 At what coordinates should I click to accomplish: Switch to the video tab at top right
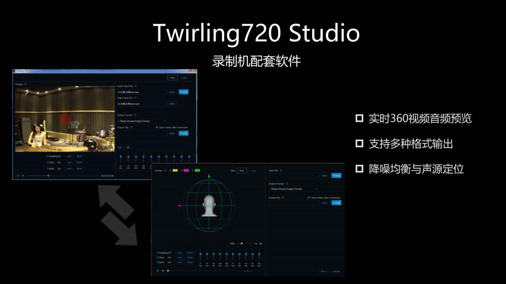(172, 77)
